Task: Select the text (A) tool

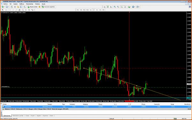Action: coord(26,10)
